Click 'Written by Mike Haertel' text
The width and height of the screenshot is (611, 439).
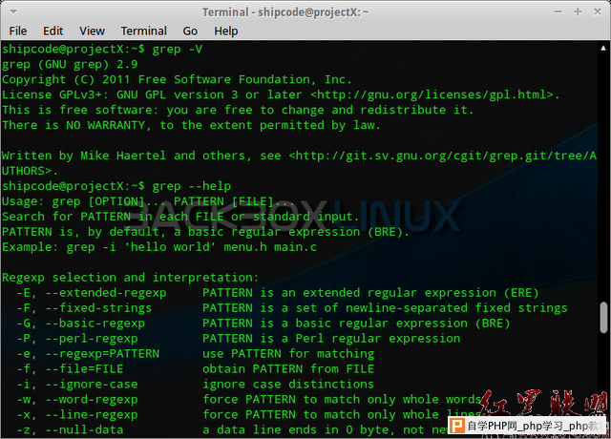pos(84,156)
